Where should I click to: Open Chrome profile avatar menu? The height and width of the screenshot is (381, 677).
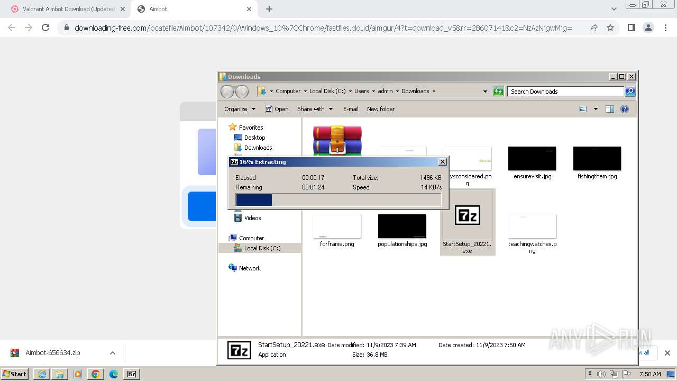tap(648, 28)
